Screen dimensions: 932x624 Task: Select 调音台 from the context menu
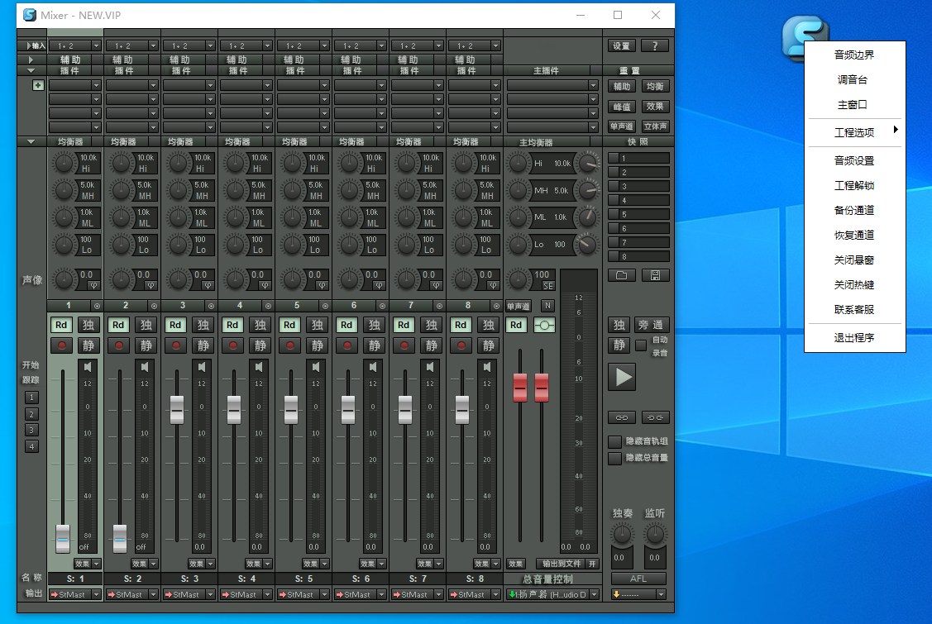854,79
